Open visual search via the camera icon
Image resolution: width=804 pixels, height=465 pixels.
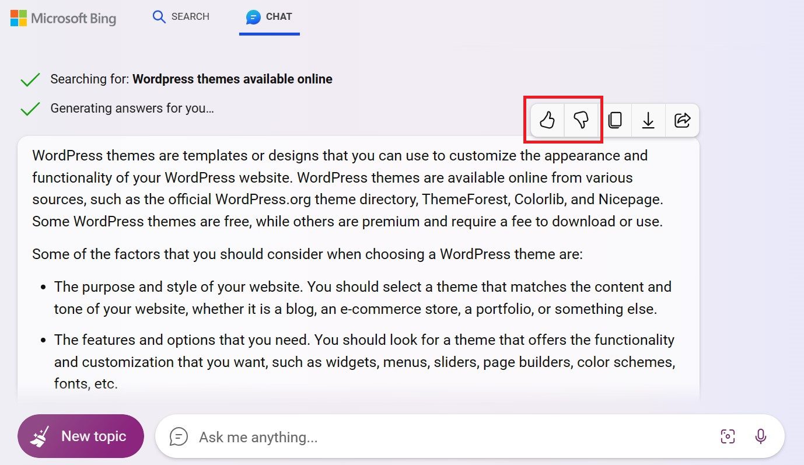[x=728, y=436]
